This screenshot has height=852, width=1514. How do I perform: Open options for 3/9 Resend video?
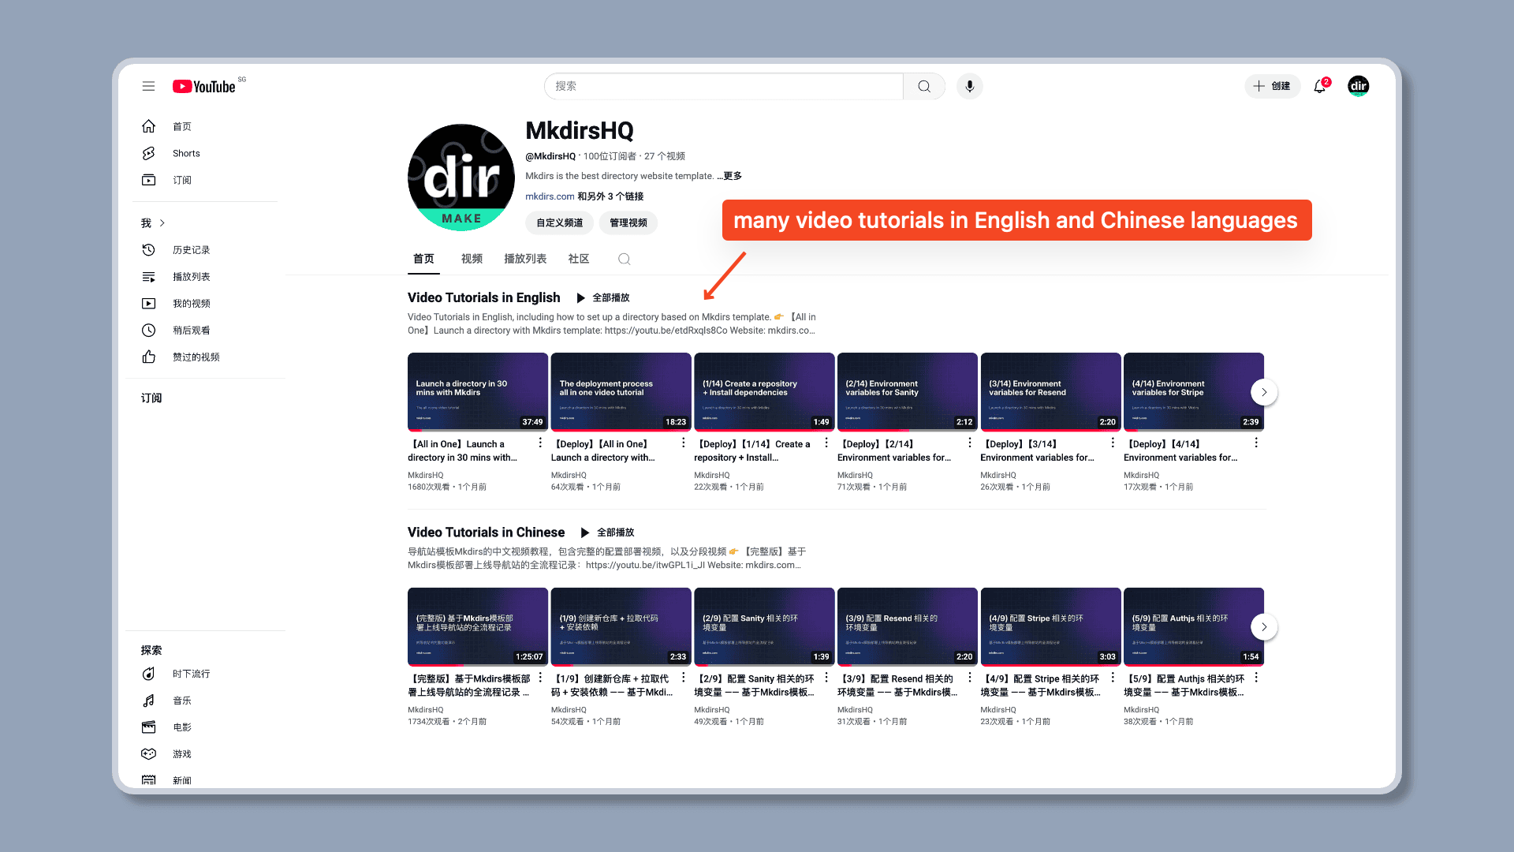970,678
